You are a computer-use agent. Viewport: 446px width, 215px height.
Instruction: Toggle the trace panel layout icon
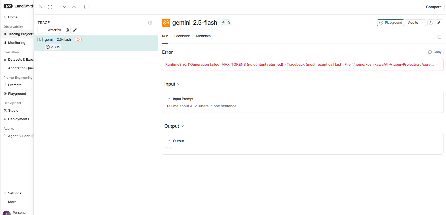point(150,23)
